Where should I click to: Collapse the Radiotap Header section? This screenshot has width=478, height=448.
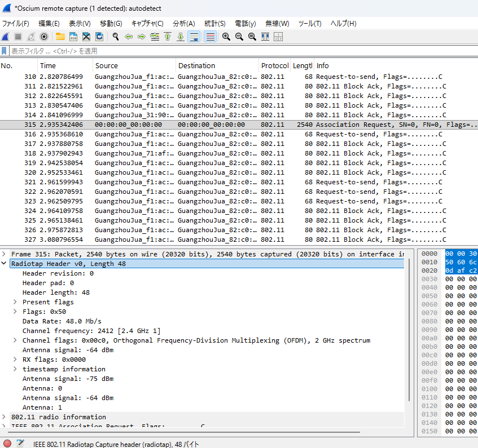(4, 263)
